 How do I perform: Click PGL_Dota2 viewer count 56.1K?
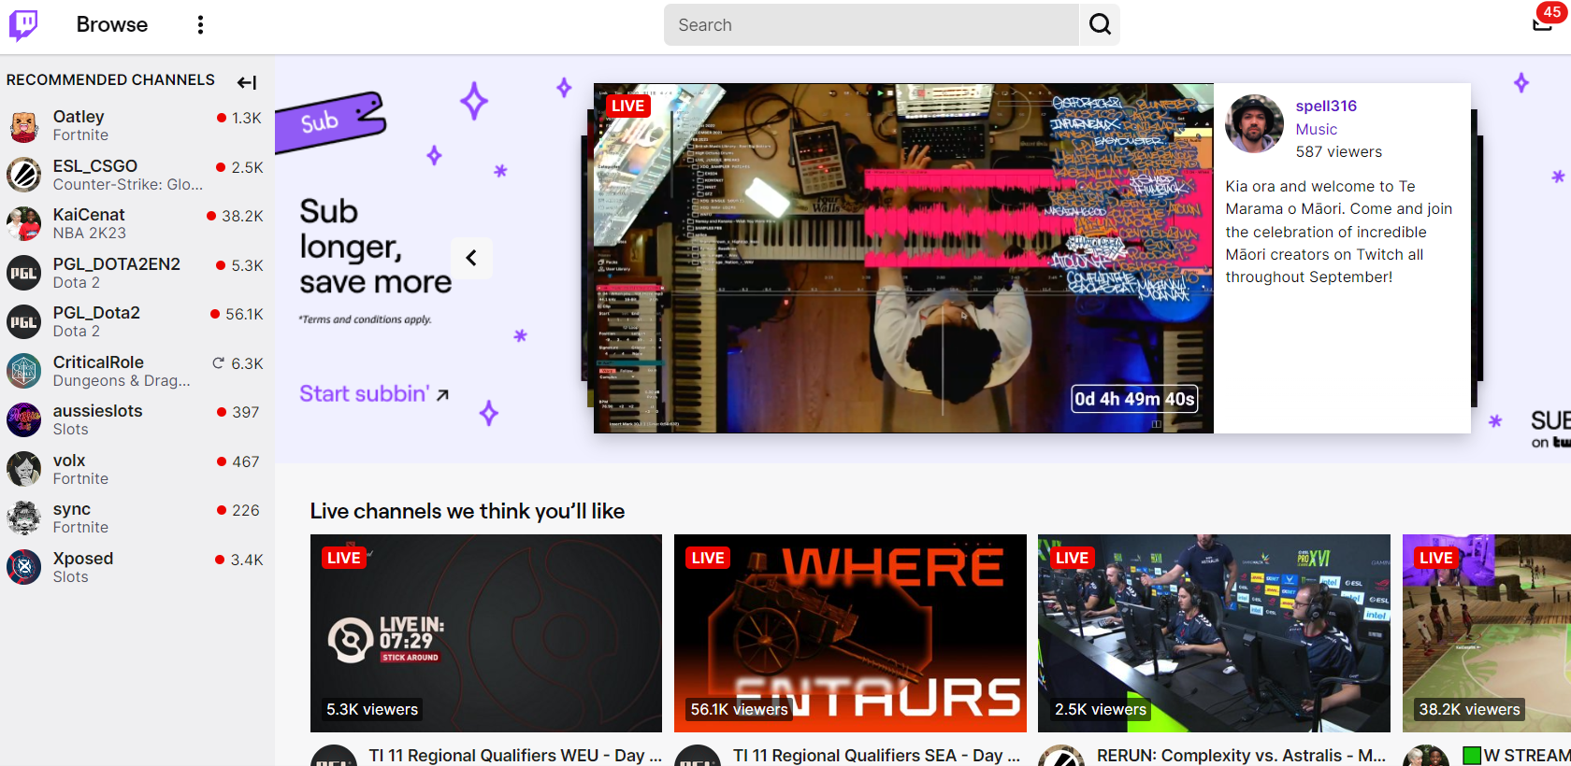[x=238, y=314]
